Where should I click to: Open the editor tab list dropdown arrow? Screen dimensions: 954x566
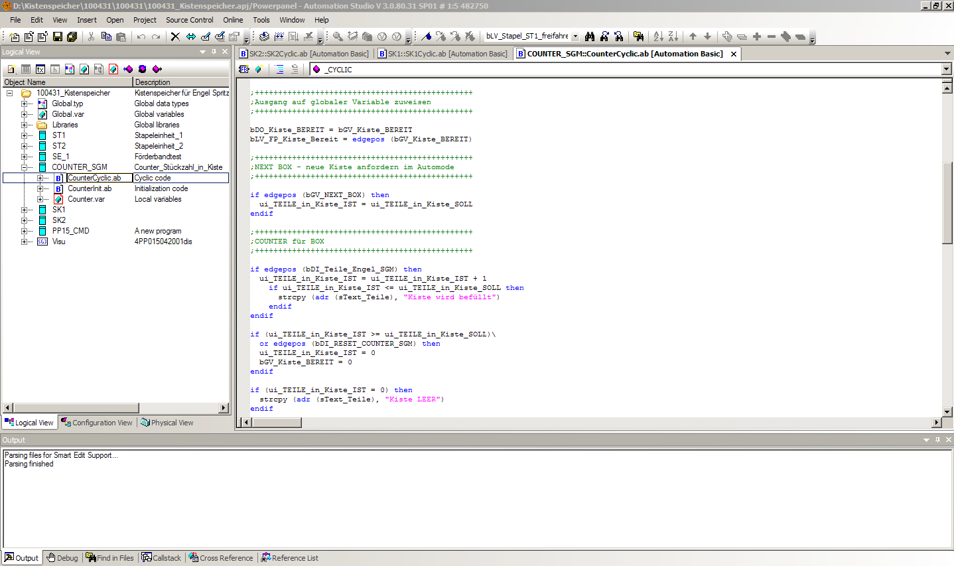[x=947, y=54]
